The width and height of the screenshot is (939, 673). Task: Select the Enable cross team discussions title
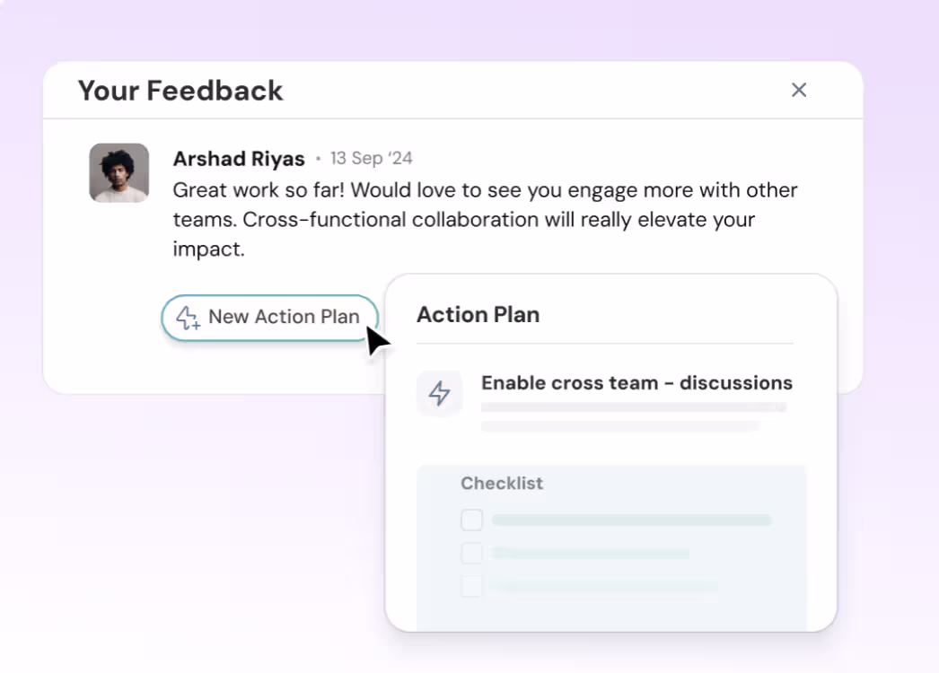coord(636,382)
